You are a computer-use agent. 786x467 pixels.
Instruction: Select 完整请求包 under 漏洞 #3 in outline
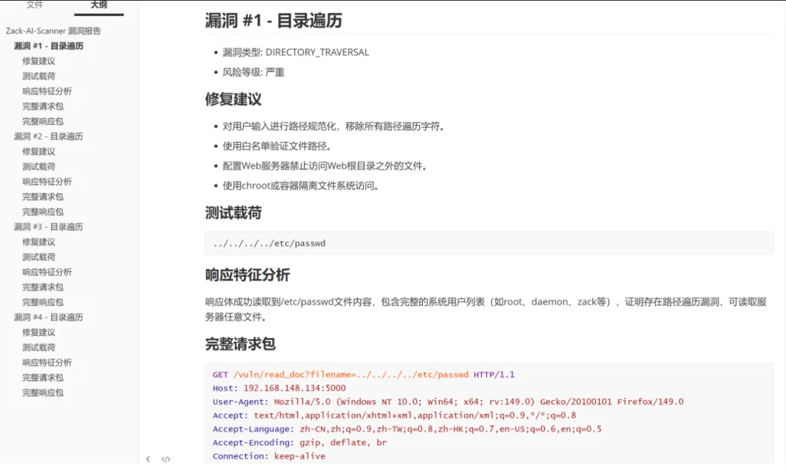(x=43, y=287)
